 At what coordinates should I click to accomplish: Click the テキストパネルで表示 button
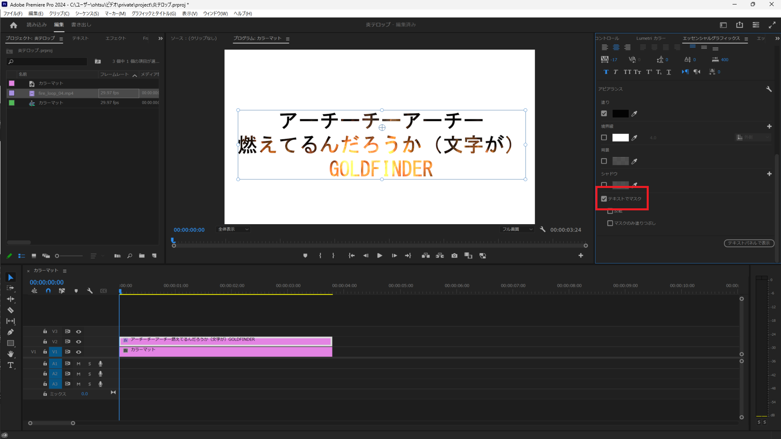click(749, 243)
